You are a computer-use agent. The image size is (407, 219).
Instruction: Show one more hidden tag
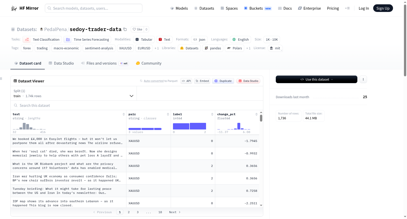(157, 48)
